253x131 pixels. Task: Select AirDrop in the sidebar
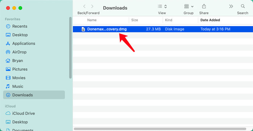20,52
